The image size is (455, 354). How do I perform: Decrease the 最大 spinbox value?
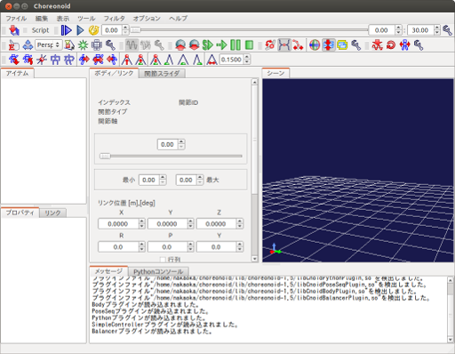click(200, 182)
